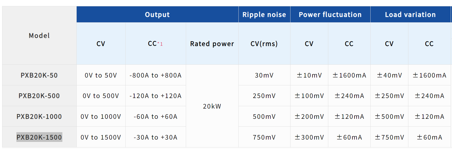Click the CC footnote marker *1
Image resolution: width=452 pixels, height=149 pixels.
[x=160, y=44]
